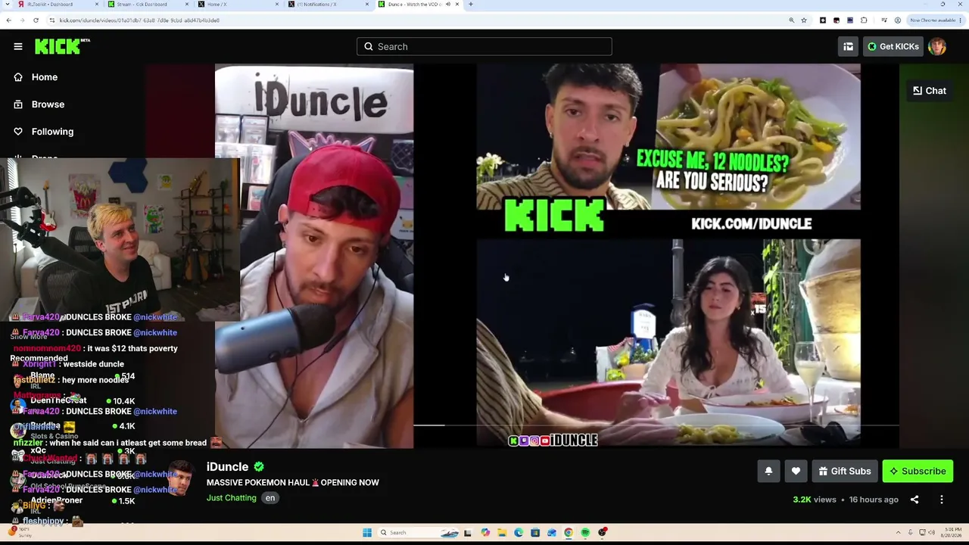Viewport: 969px width, 545px height.
Task: Click the Kick logo
Action: (62, 46)
